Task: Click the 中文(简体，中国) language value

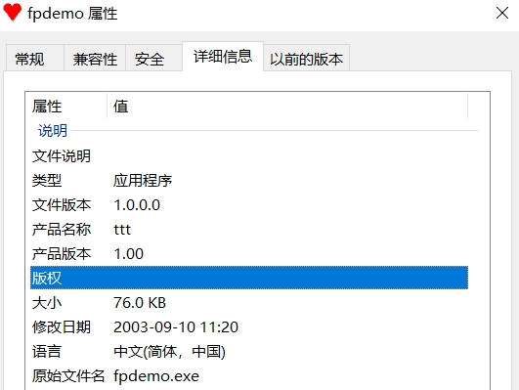Action: (169, 352)
